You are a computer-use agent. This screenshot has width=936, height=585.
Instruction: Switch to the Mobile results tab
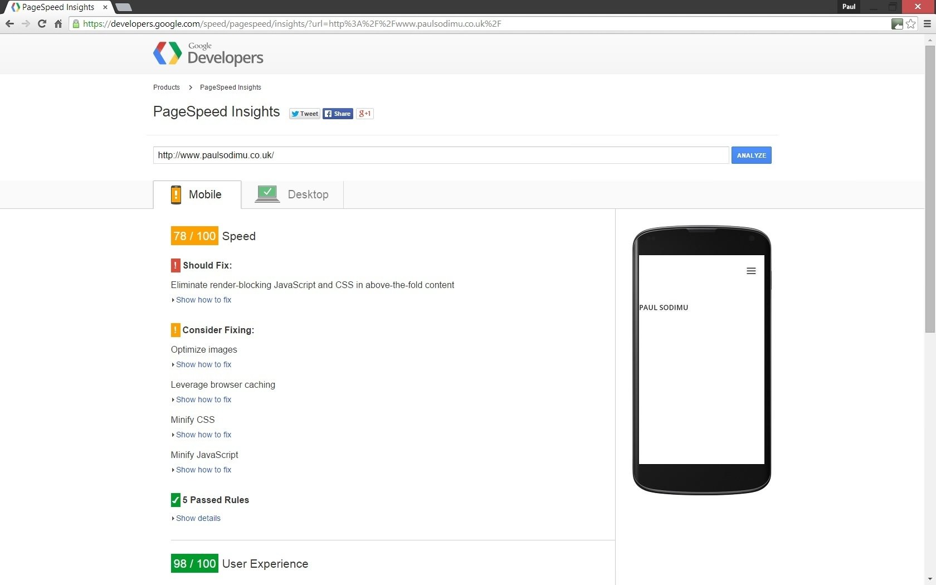tap(197, 194)
